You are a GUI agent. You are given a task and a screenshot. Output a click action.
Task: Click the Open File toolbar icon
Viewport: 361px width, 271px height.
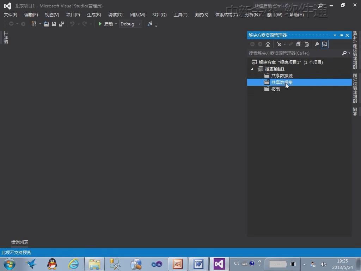46,24
